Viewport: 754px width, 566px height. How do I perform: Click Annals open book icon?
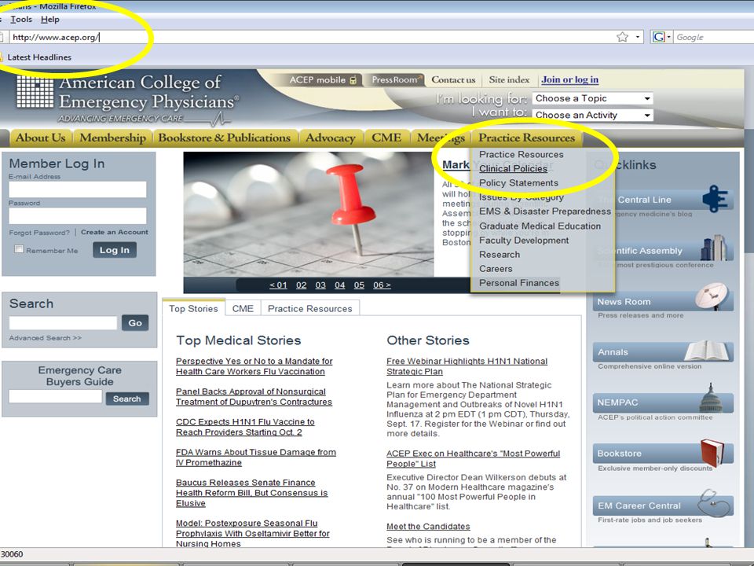(706, 350)
